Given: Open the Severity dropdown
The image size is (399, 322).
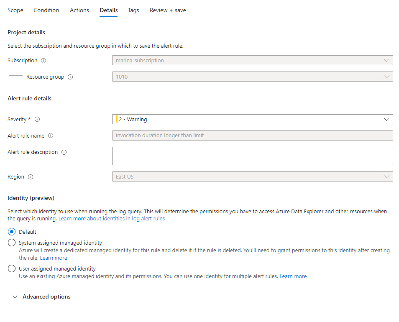Looking at the screenshot, I should pyautogui.click(x=253, y=119).
